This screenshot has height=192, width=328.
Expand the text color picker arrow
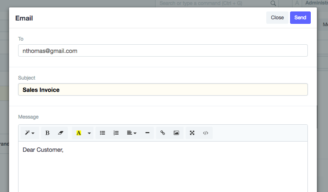pos(89,133)
